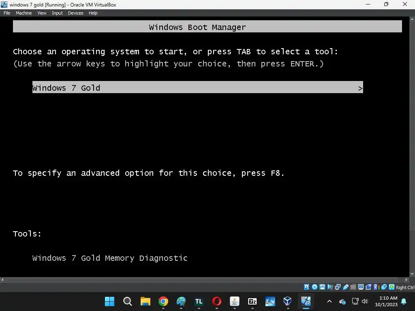Open the photo viewer app from taskbar

[x=270, y=301]
